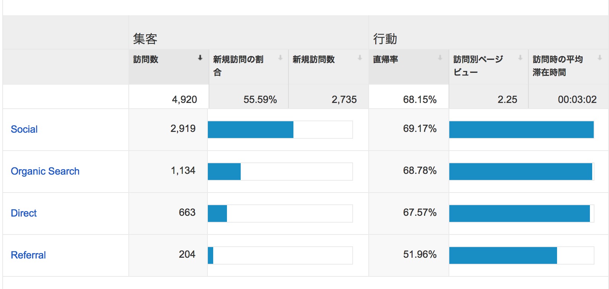This screenshot has height=289, width=609.
Task: Open the Direct channel link
Action: tap(24, 213)
